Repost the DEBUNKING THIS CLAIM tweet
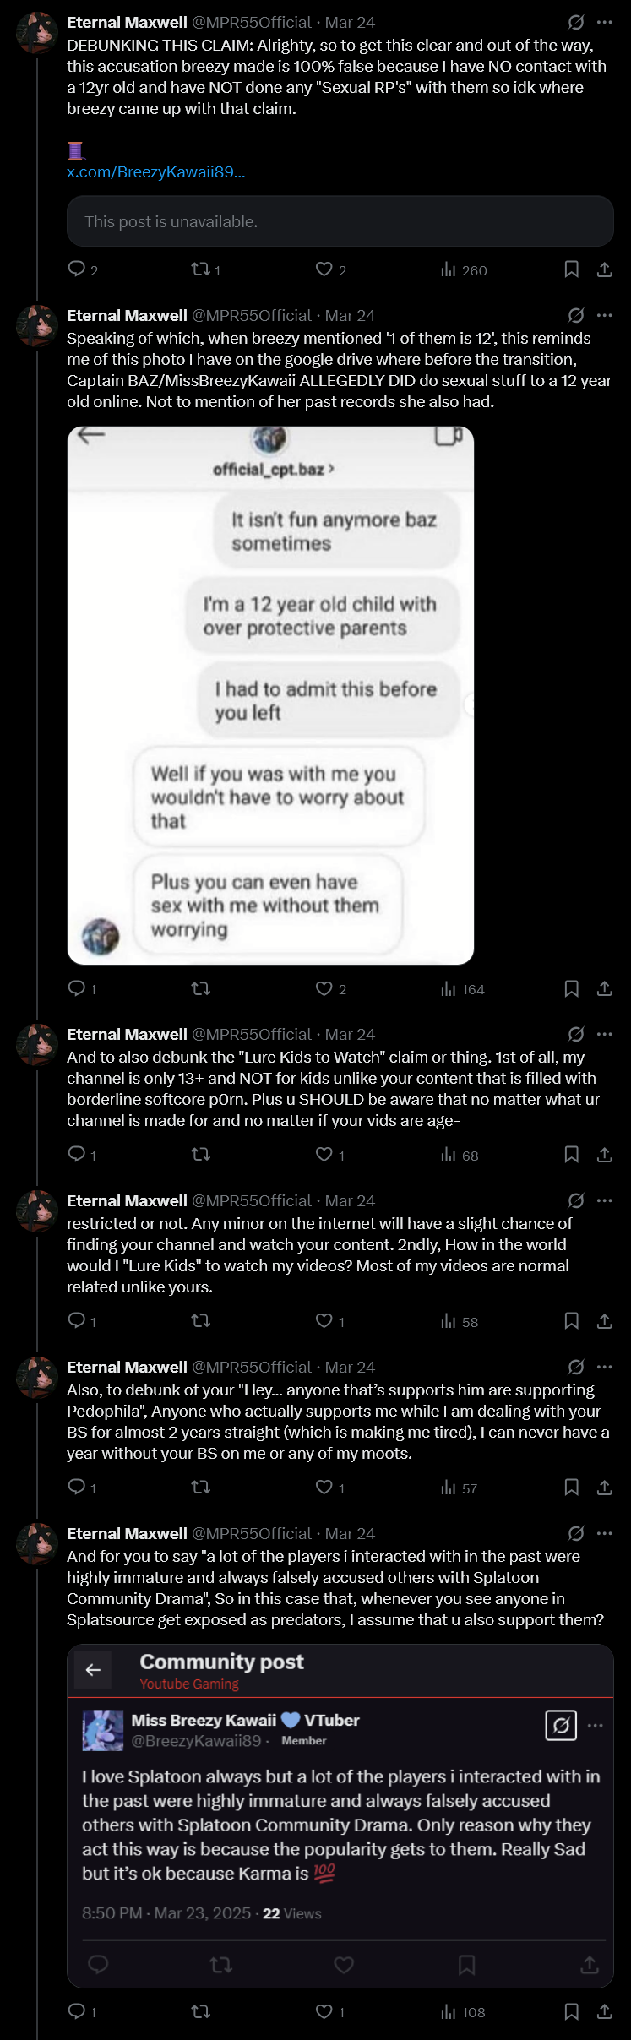 [205, 269]
